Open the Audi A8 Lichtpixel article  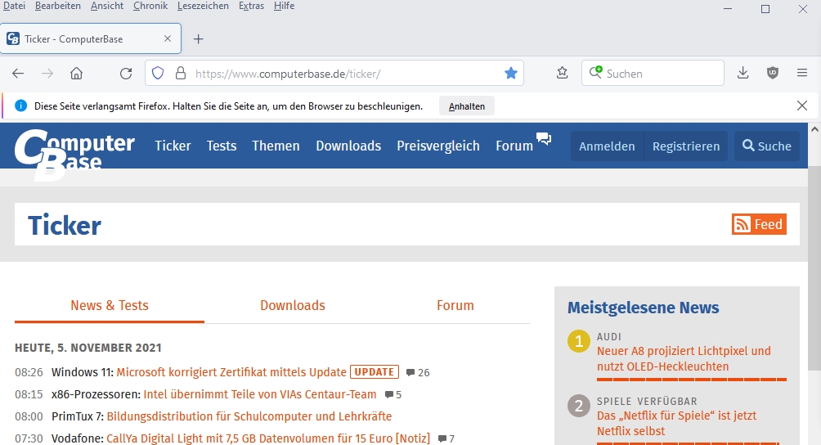tap(684, 358)
